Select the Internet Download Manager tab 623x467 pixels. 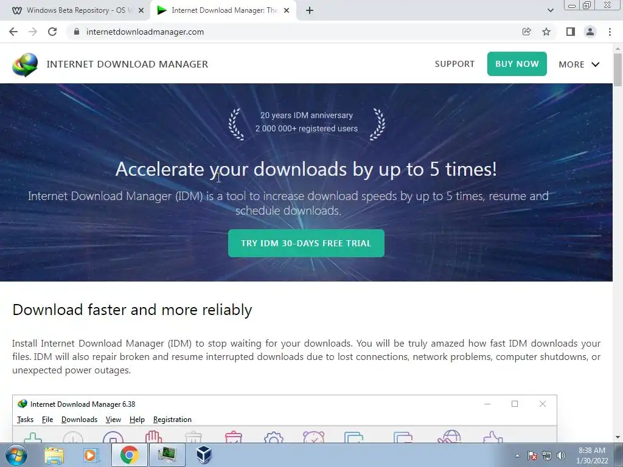pyautogui.click(x=223, y=10)
